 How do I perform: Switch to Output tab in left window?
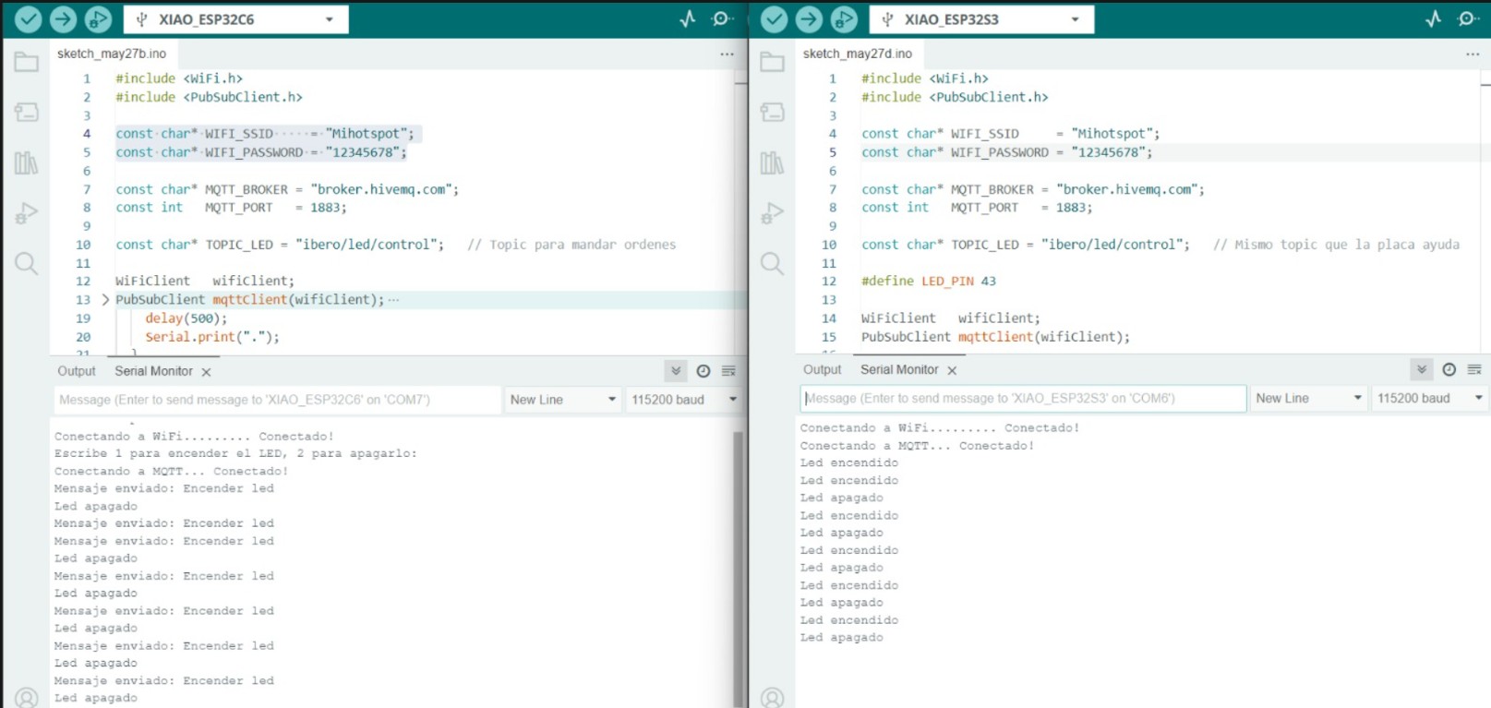[77, 371]
